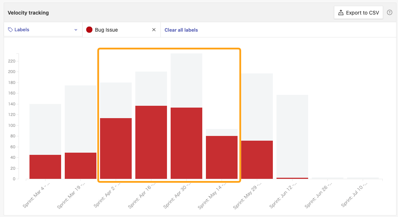Click the Clear all labels link
398x217 pixels.
tap(181, 30)
